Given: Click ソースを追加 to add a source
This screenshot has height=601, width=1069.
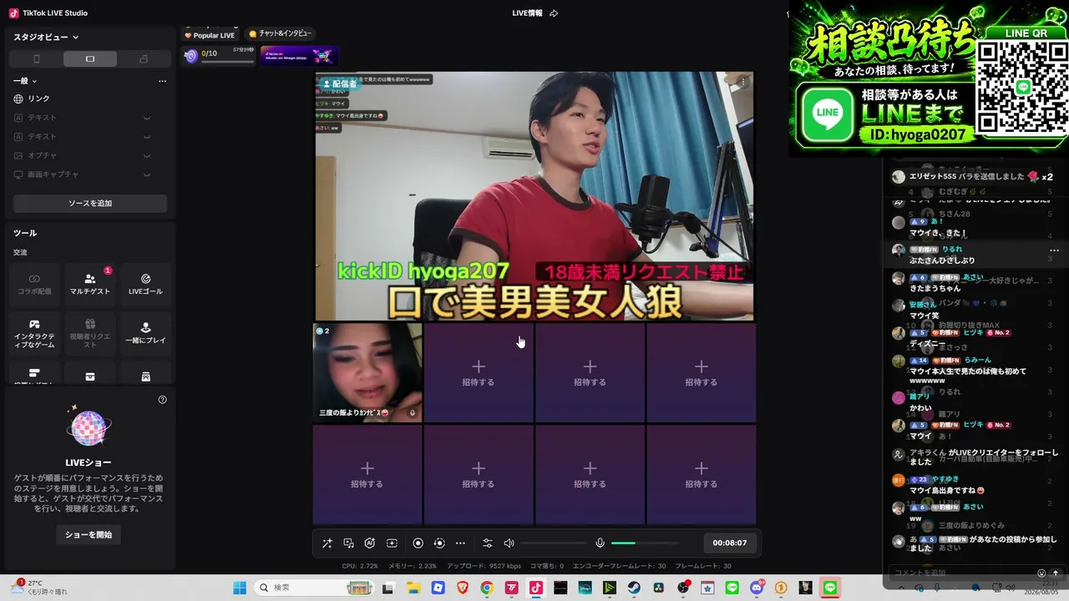Looking at the screenshot, I should pyautogui.click(x=90, y=203).
